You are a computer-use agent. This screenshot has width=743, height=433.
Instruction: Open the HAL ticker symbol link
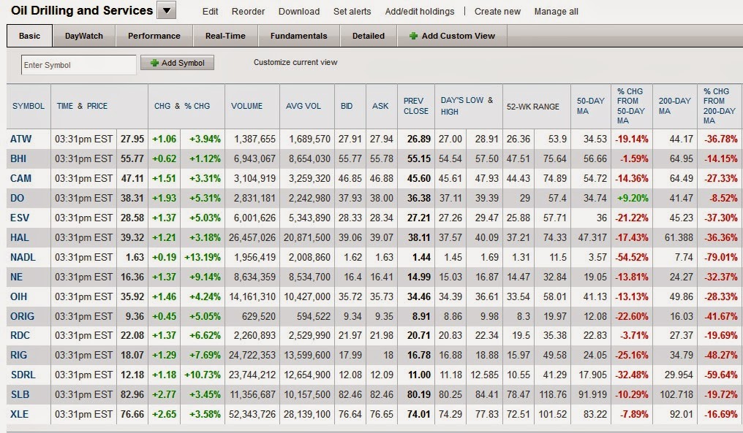pyautogui.click(x=20, y=237)
